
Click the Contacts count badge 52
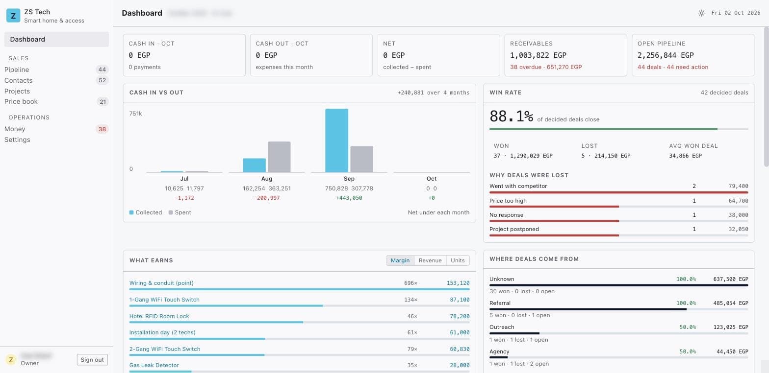pyautogui.click(x=102, y=80)
